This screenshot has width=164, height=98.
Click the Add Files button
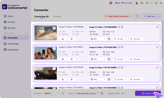coord(149,16)
